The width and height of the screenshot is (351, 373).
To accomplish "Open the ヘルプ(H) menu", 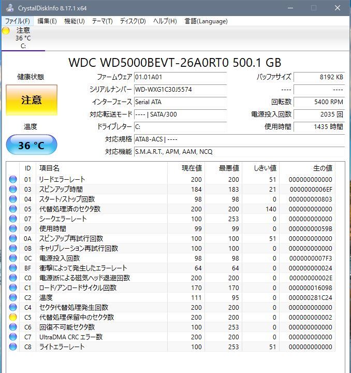I will (165, 21).
